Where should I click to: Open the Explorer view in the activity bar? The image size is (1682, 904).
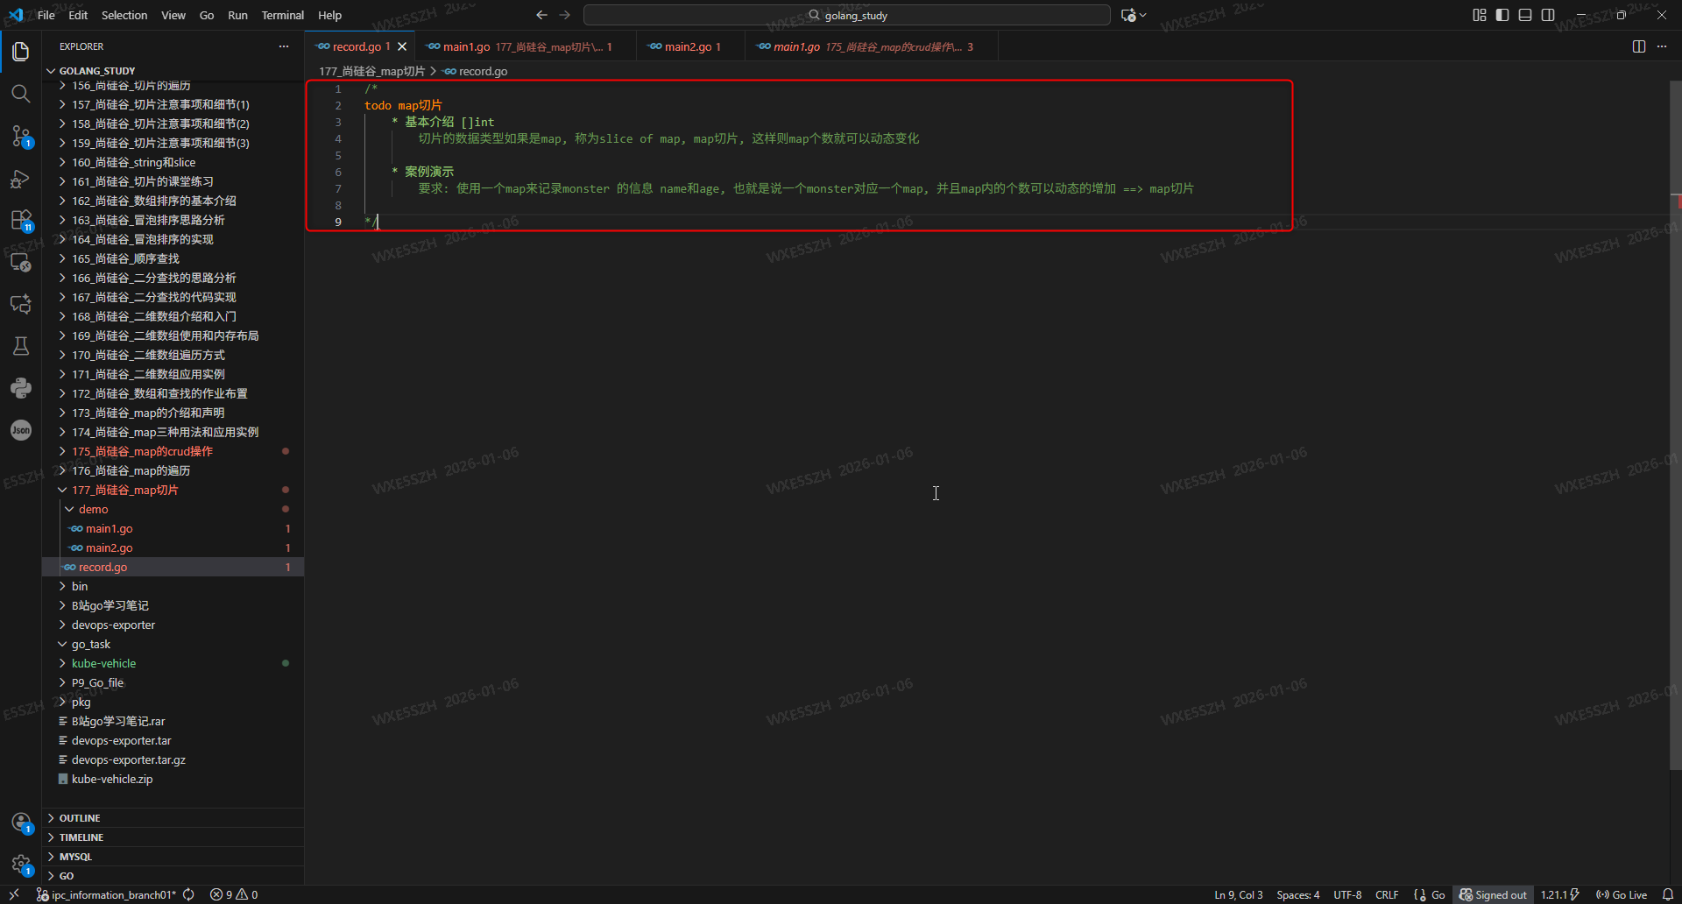tap(21, 52)
